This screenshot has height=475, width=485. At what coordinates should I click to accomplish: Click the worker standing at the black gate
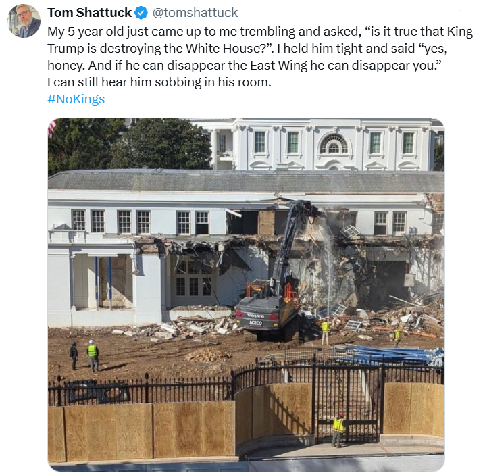tap(338, 430)
